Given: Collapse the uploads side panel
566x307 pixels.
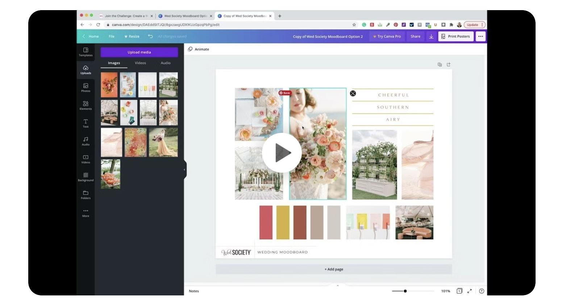Looking at the screenshot, I should click(x=184, y=169).
